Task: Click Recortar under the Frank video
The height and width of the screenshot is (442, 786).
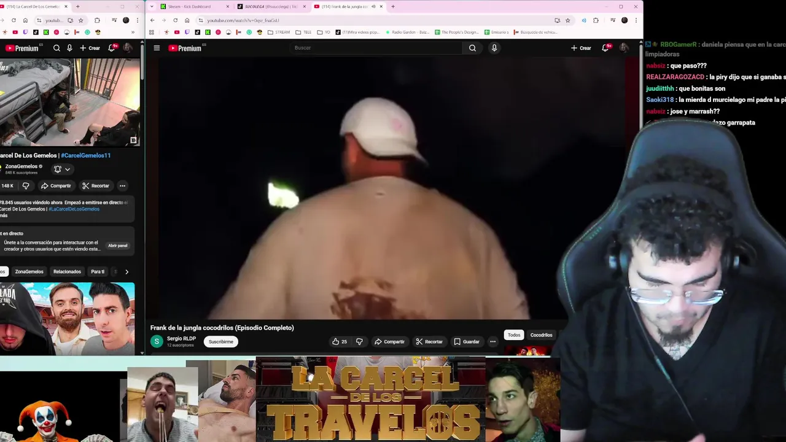Action: [x=429, y=341]
